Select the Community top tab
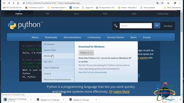Image resolution: width=184 pixels, height=103 pixels. click(x=162, y=14)
